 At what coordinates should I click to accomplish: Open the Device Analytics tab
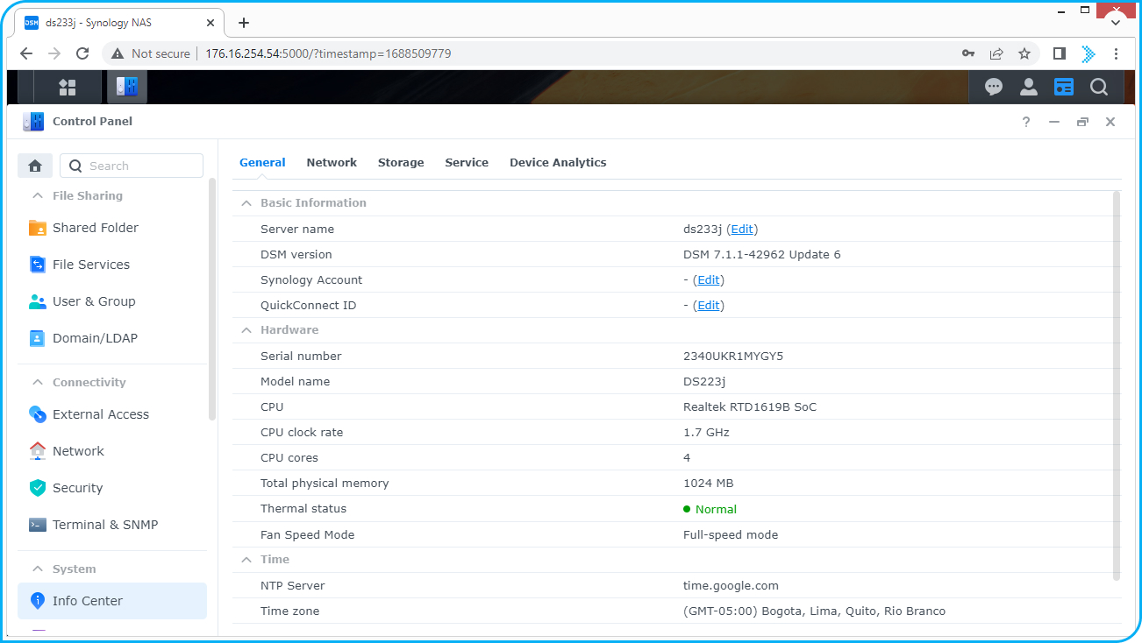(x=558, y=162)
